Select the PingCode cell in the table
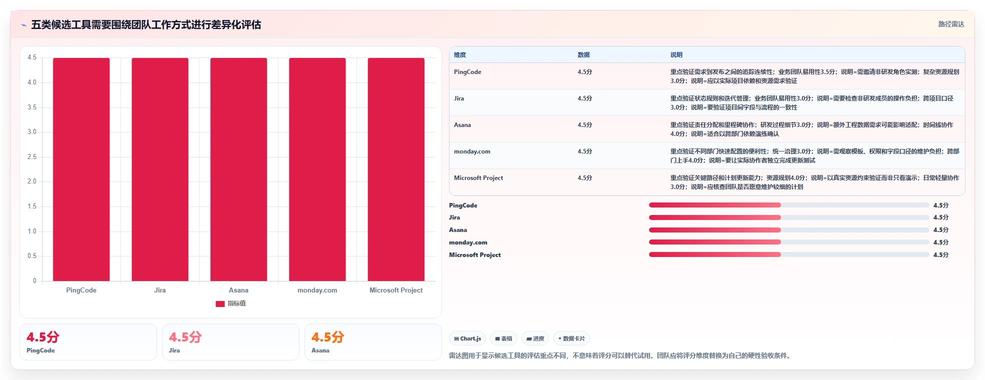The height and width of the screenshot is (380, 985). [467, 72]
